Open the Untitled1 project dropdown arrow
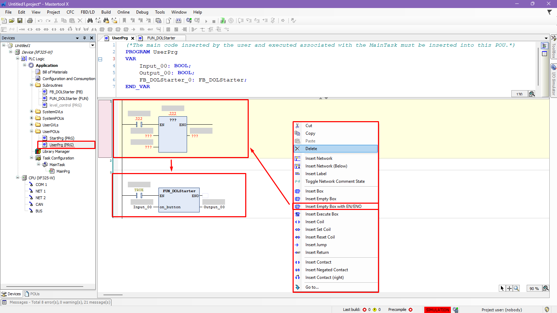This screenshot has width=557, height=313. point(92,45)
